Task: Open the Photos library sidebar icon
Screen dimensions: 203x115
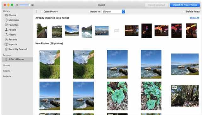Action: [x=6, y=15]
